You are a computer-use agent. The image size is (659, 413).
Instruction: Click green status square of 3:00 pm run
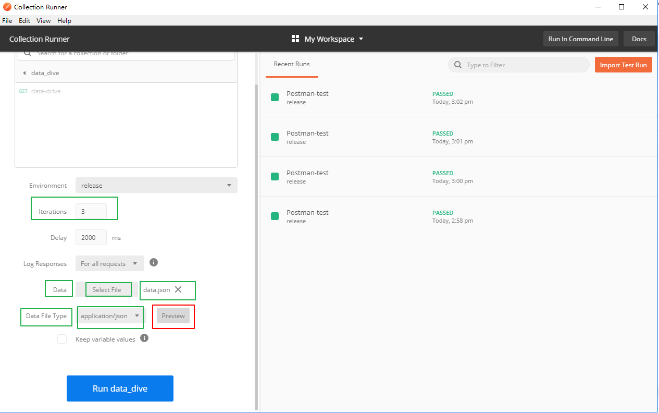[275, 177]
